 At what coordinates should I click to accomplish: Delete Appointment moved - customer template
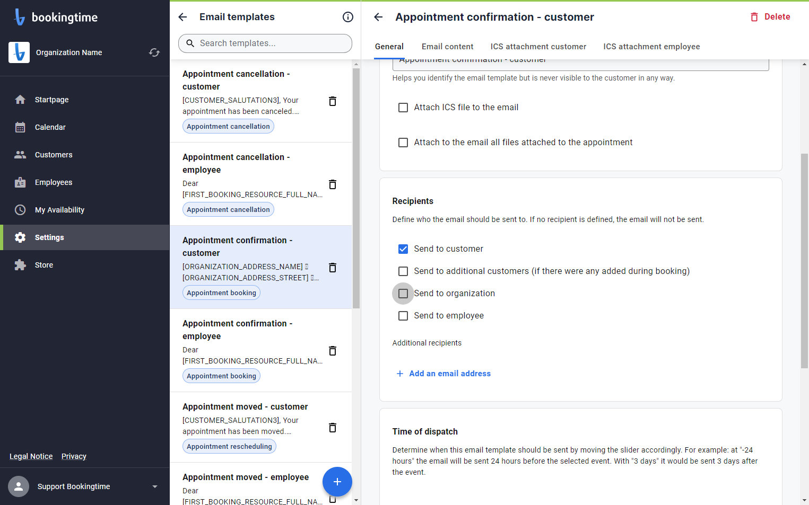[333, 428]
